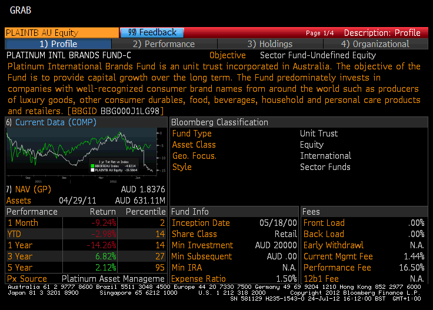Select the Current Mgmt Fee value 1.44%
433x310 pixels.
pos(414,256)
